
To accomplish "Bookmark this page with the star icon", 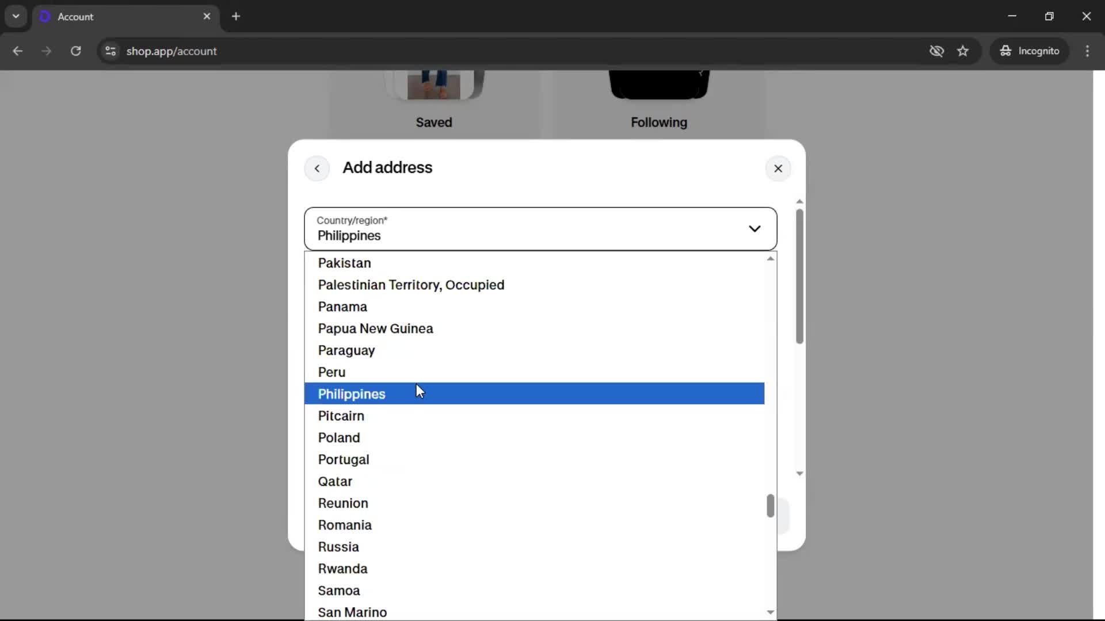I will [x=963, y=51].
